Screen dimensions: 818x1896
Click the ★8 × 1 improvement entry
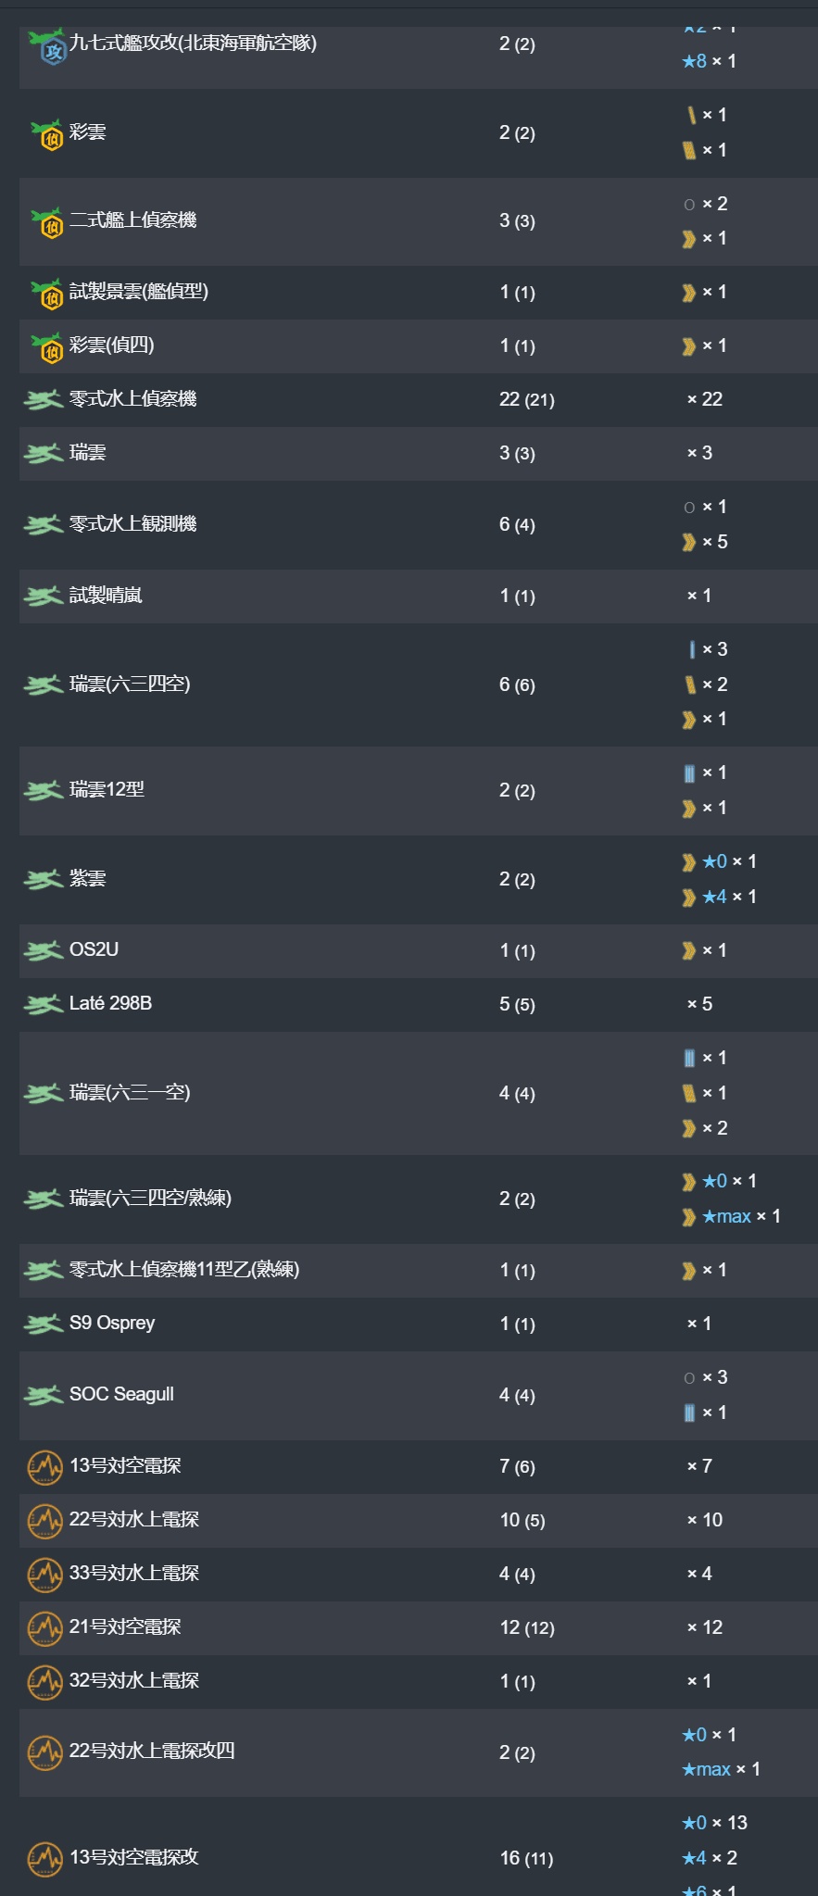pyautogui.click(x=709, y=61)
